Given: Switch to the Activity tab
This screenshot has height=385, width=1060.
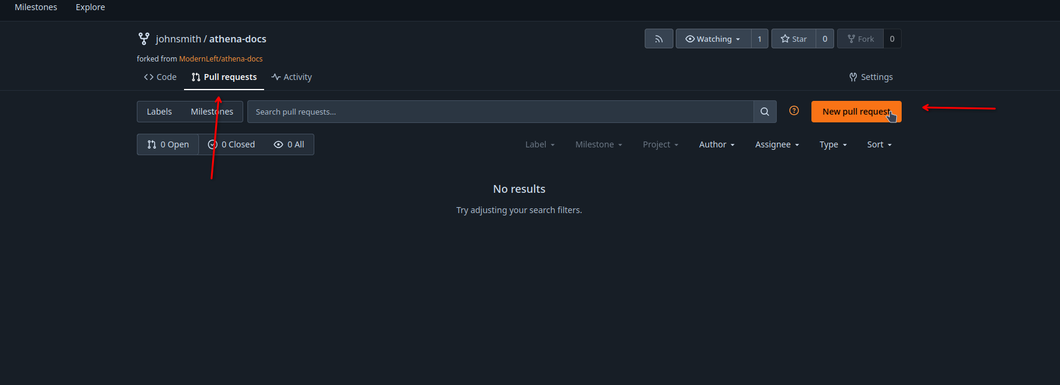Looking at the screenshot, I should (x=292, y=77).
